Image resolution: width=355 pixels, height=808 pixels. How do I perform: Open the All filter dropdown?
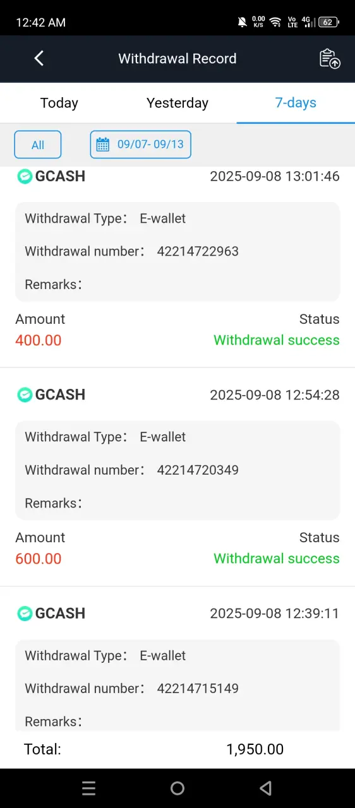click(38, 145)
